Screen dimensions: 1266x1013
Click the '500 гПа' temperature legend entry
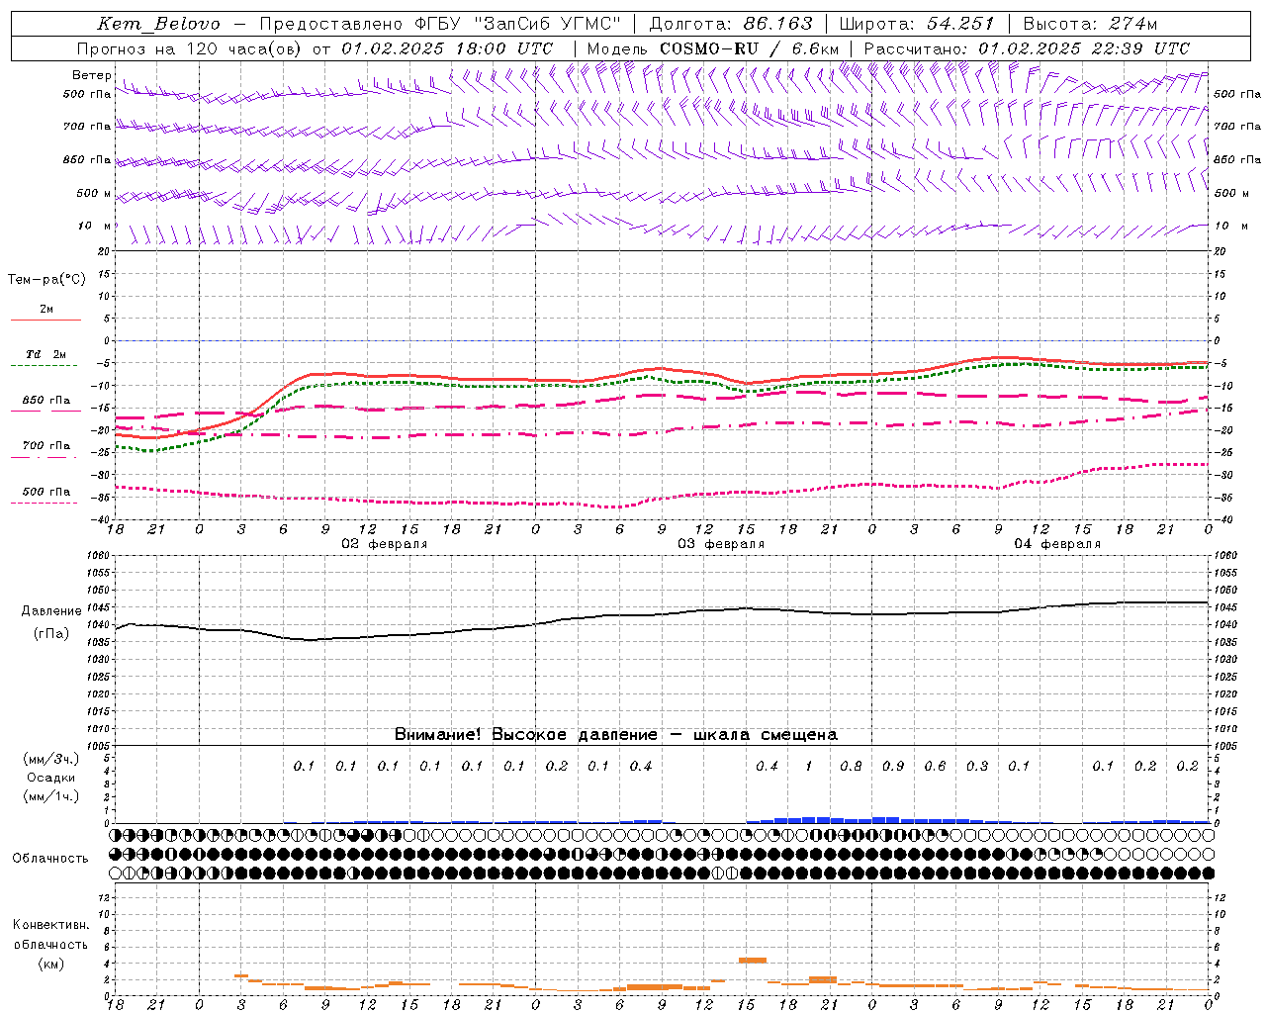(45, 492)
